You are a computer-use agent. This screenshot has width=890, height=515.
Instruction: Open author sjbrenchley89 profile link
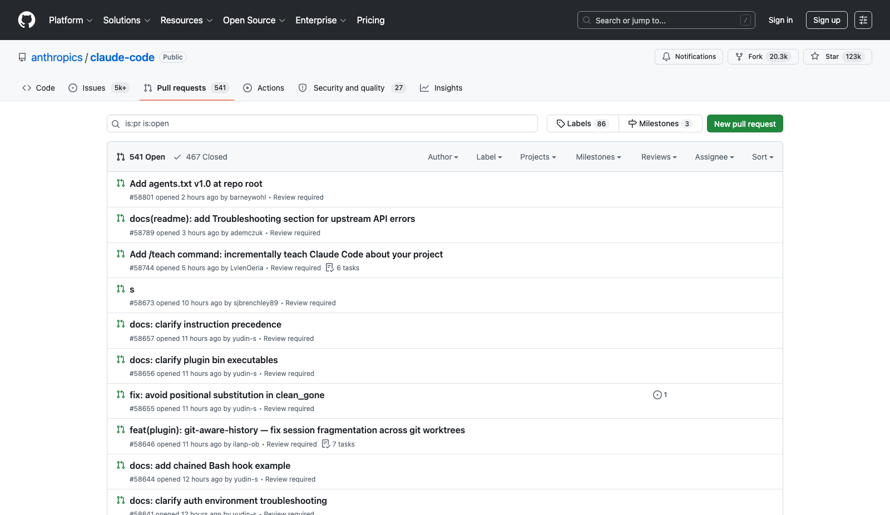[x=256, y=303]
